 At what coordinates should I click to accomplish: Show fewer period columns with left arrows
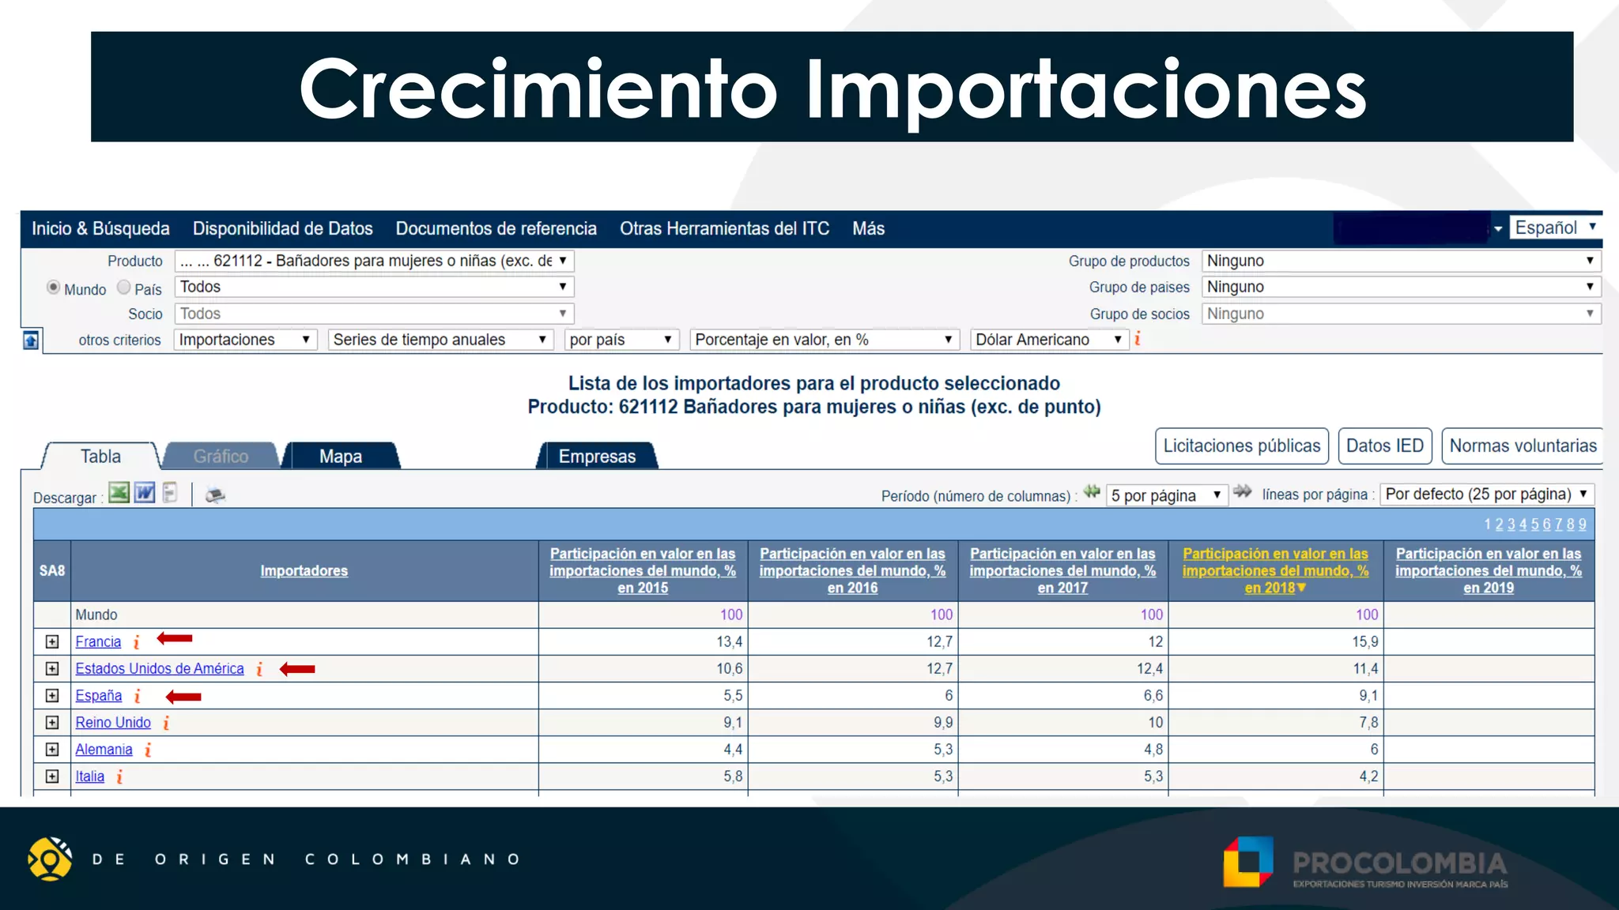[x=1092, y=493]
